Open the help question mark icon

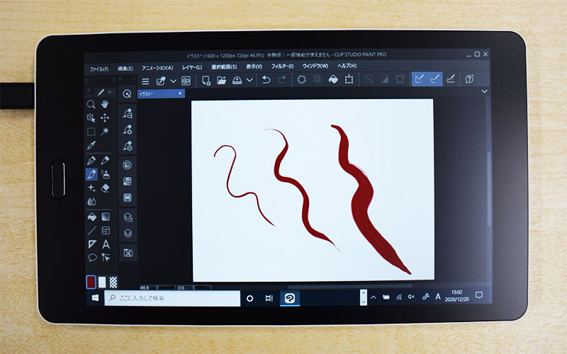[x=469, y=79]
